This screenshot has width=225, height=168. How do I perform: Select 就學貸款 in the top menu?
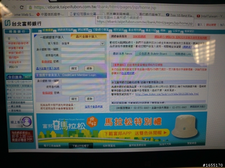click(x=189, y=31)
